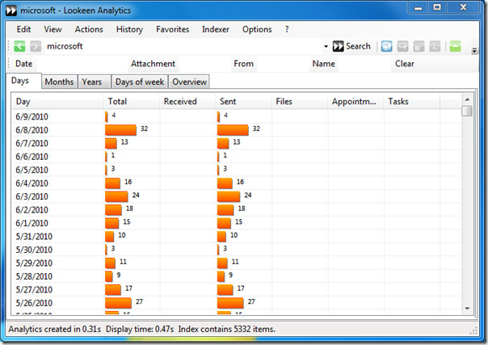Select the 6/8/2010 row

(236, 130)
